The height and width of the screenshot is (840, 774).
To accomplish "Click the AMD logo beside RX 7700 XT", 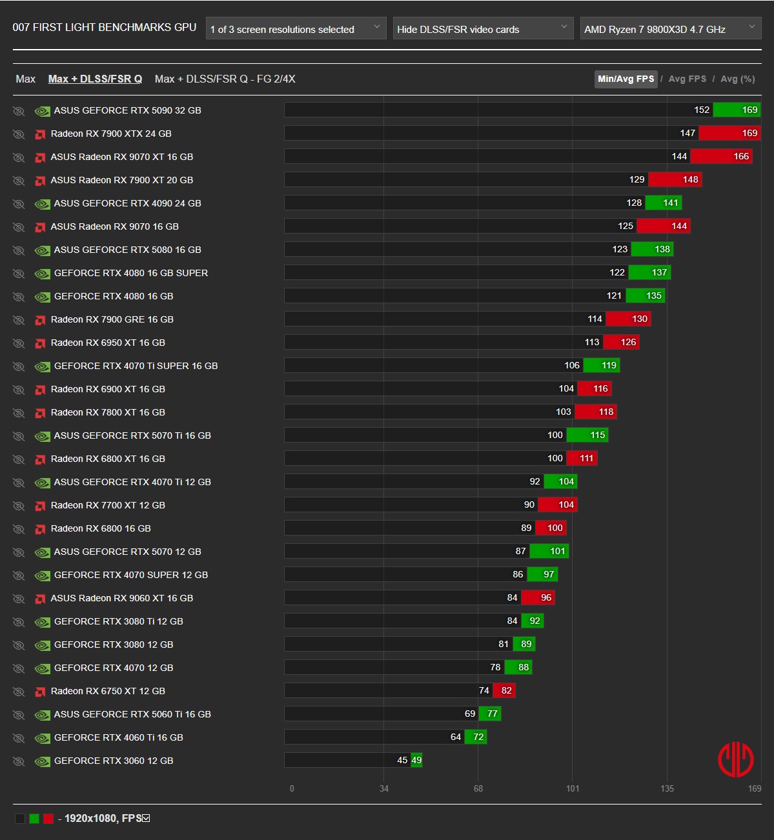I will coord(40,506).
